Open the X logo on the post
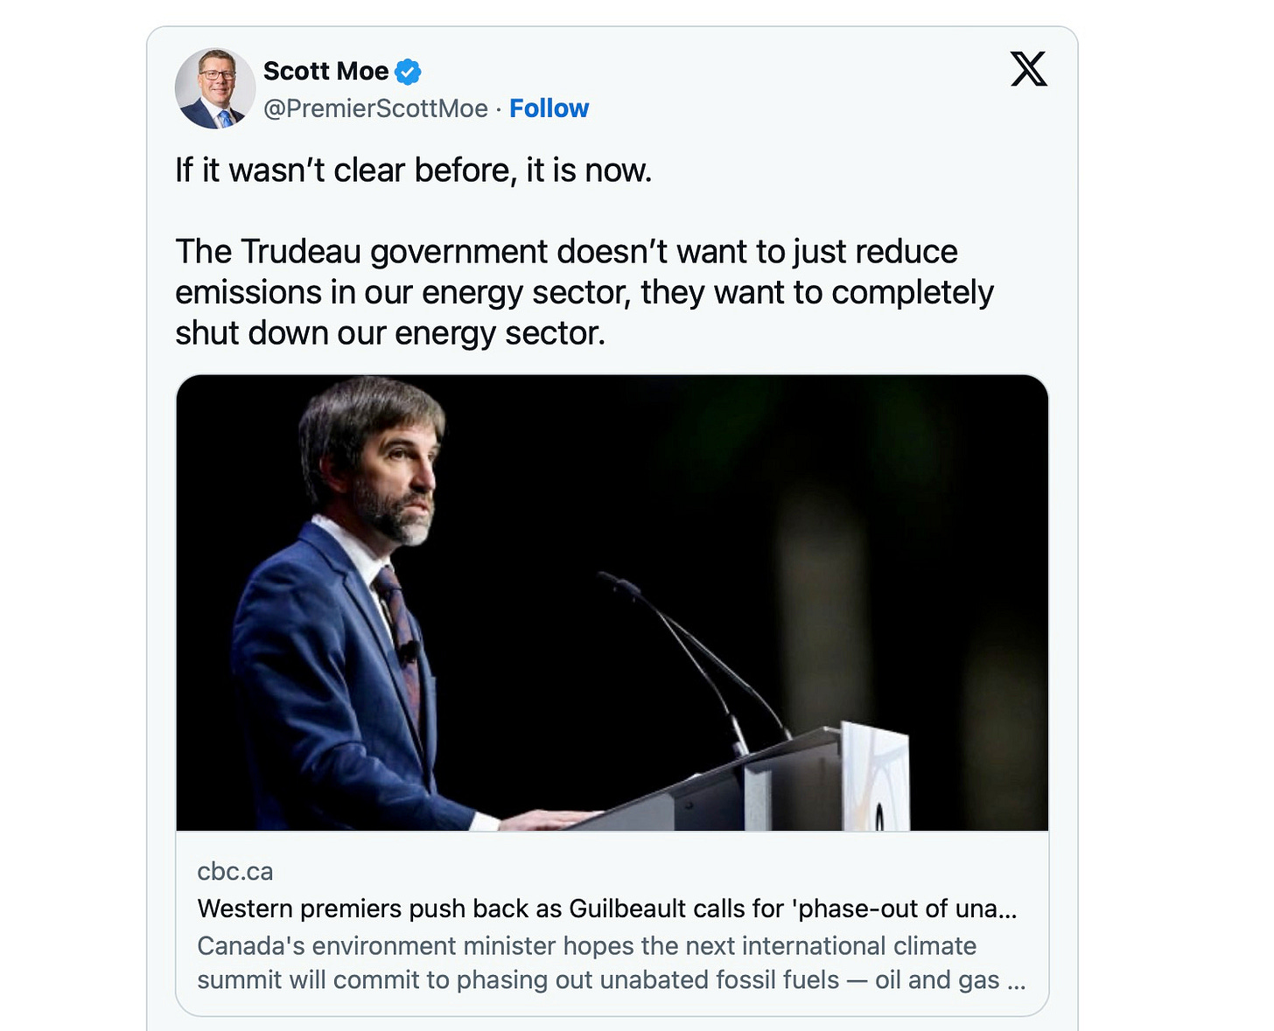The width and height of the screenshot is (1274, 1031). 1028,69
